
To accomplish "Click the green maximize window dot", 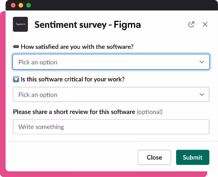I will pyautogui.click(x=29, y=5).
